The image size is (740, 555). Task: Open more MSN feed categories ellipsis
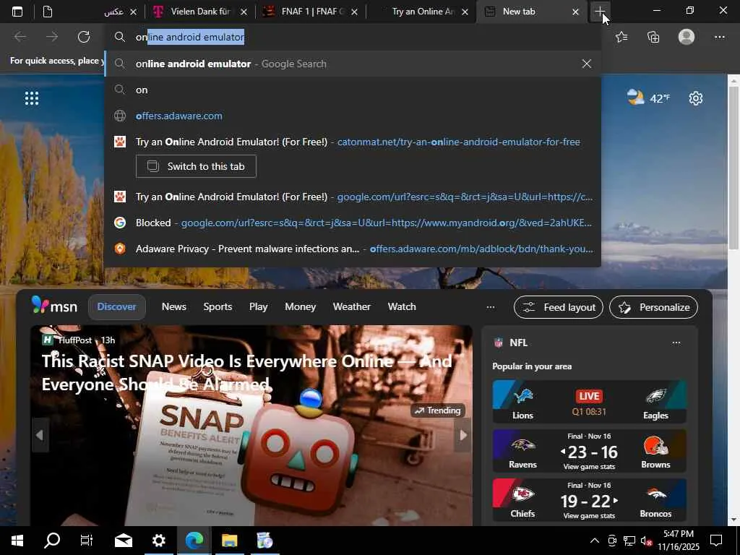(491, 307)
